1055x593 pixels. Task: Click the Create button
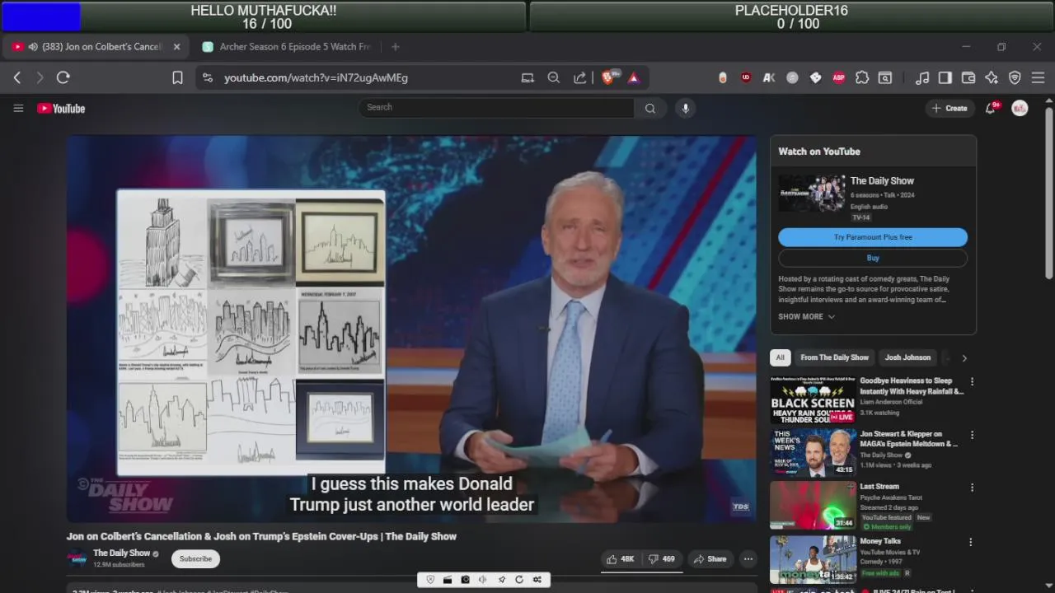[x=949, y=108]
